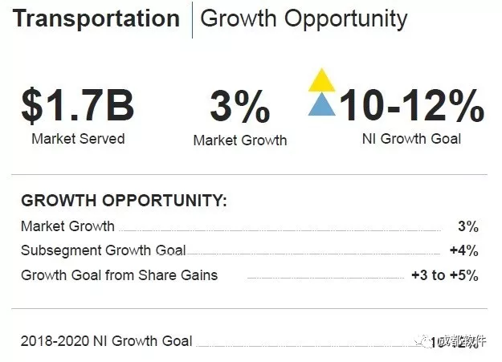502x362 pixels.
Task: Click the Market Served label
Action: pos(78,139)
